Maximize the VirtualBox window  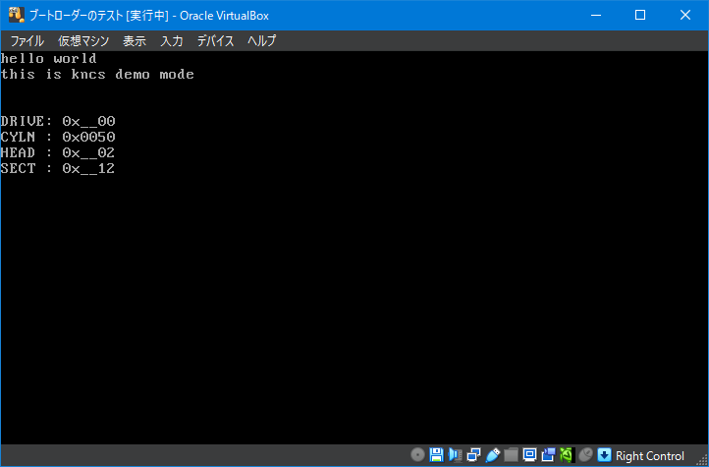640,16
